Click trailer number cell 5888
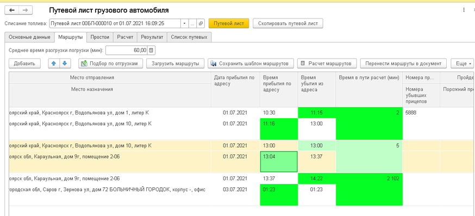 (x=421, y=113)
